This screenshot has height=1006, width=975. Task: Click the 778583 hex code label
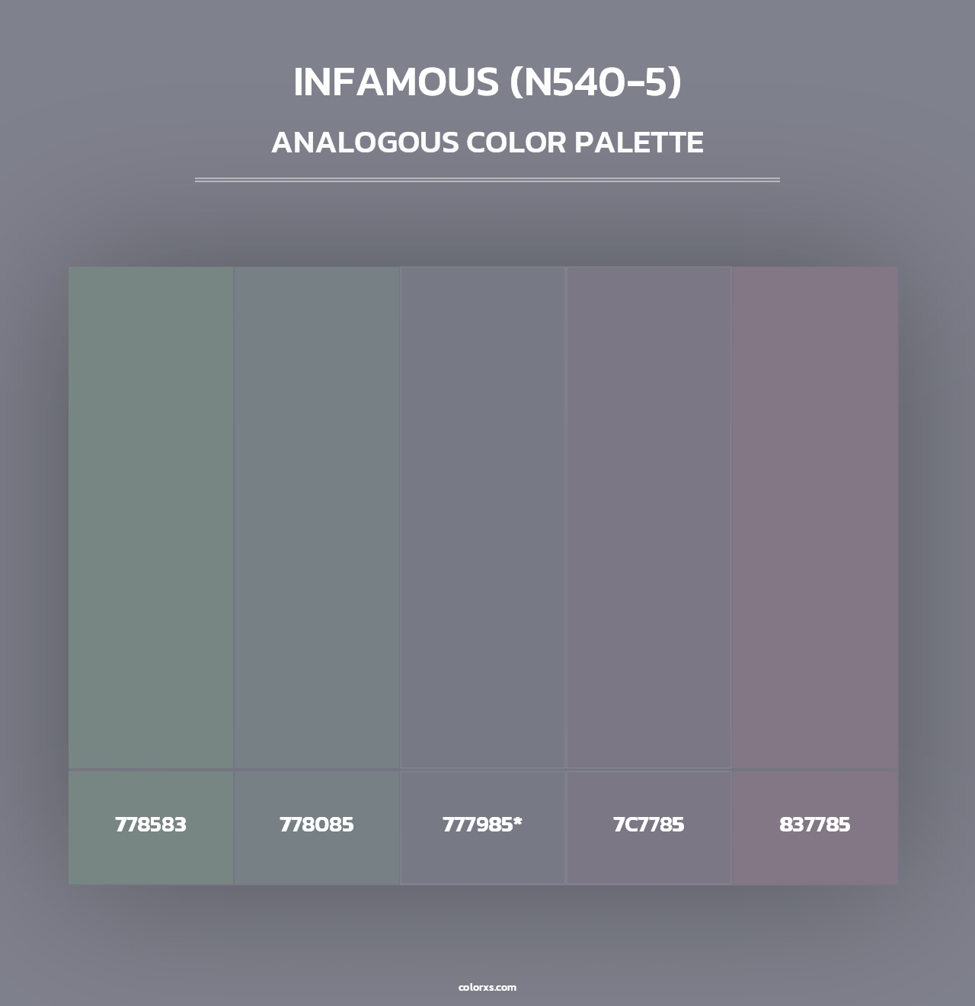pos(150,825)
